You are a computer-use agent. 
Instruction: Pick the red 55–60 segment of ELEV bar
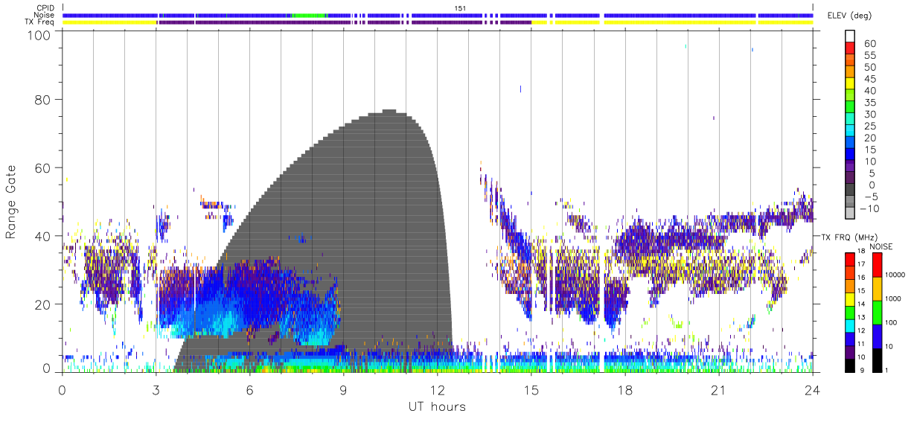tap(849, 48)
